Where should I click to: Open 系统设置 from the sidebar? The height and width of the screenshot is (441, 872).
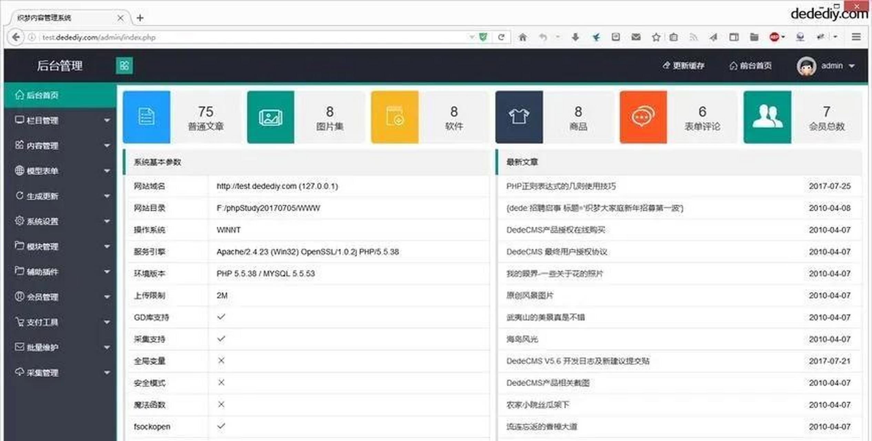coord(42,221)
